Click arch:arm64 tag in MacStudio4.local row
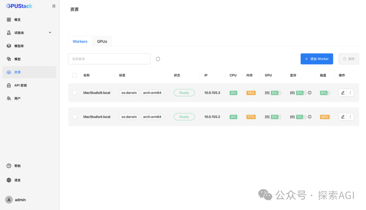 152,117
